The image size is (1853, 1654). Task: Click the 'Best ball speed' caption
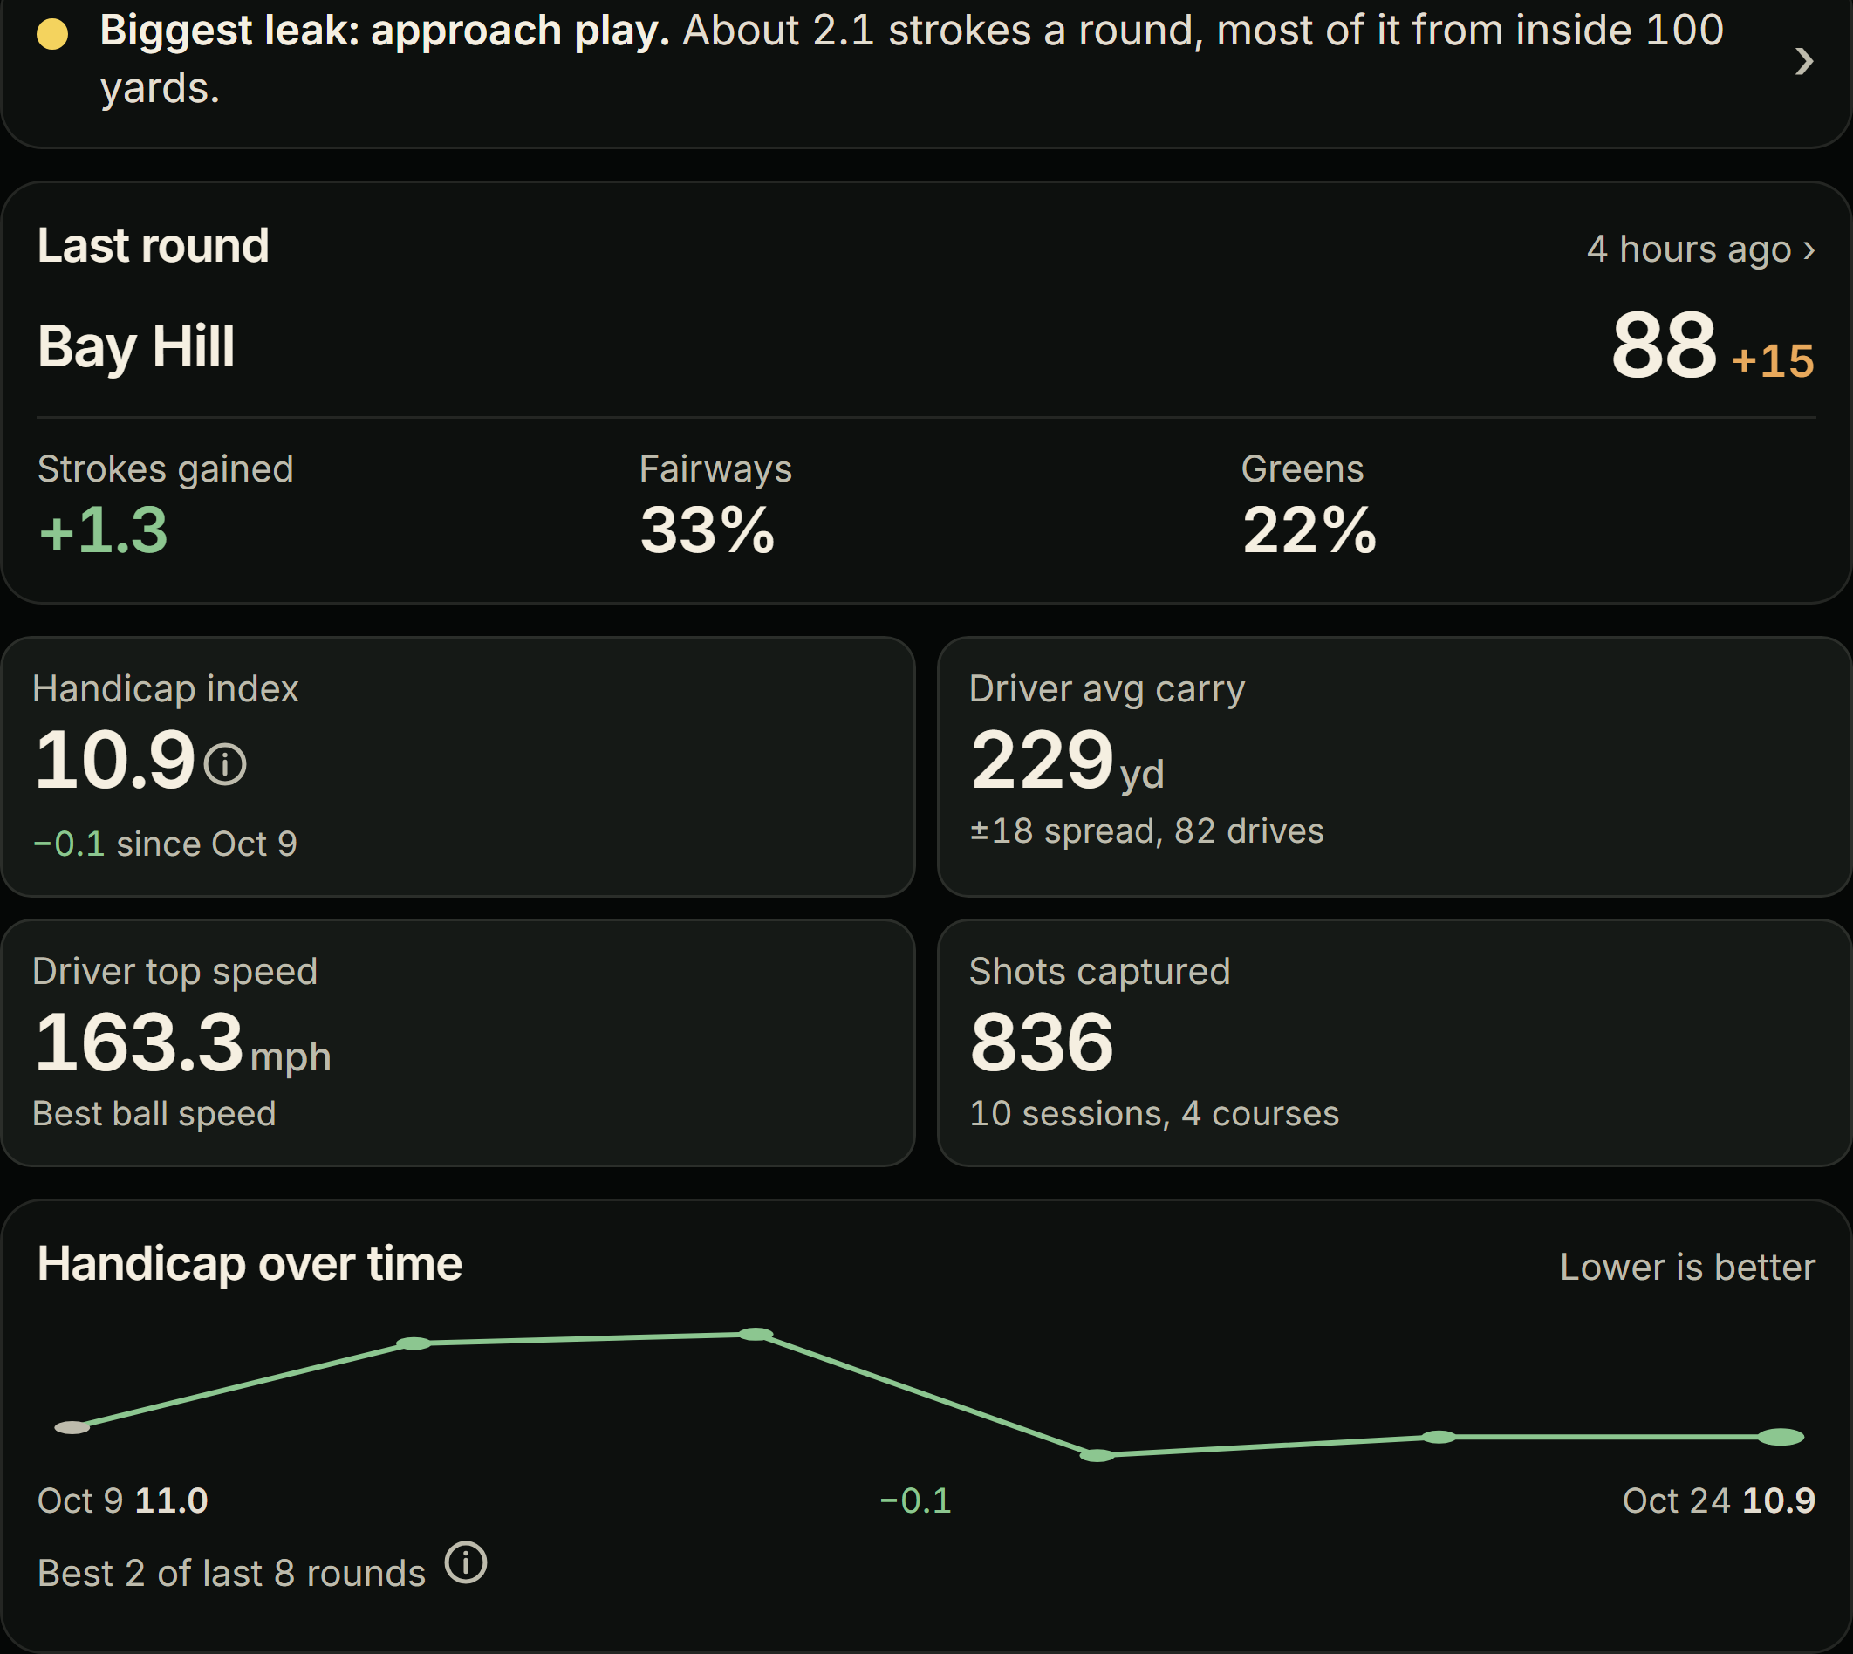pyautogui.click(x=154, y=1113)
